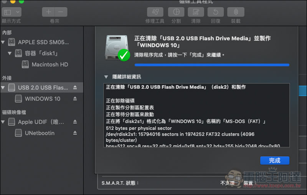Click the 完成 (Done) button
This screenshot has width=307, height=195.
coord(275,160)
